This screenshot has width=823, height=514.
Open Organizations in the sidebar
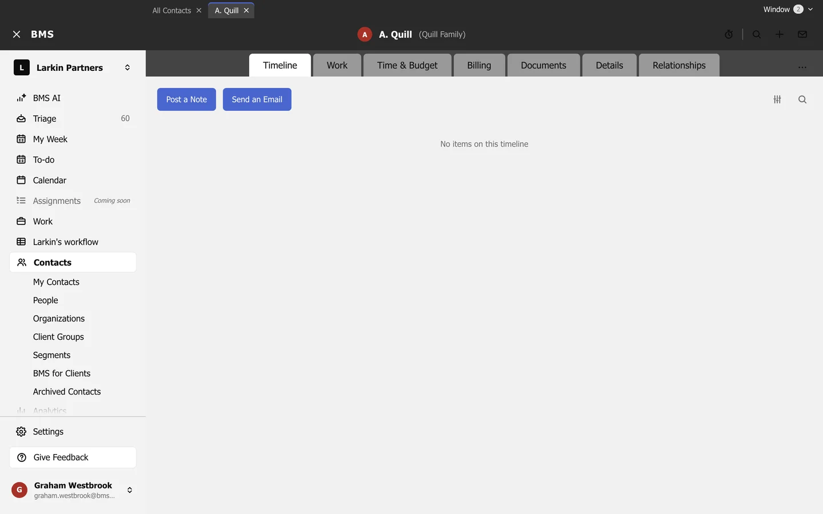59,319
